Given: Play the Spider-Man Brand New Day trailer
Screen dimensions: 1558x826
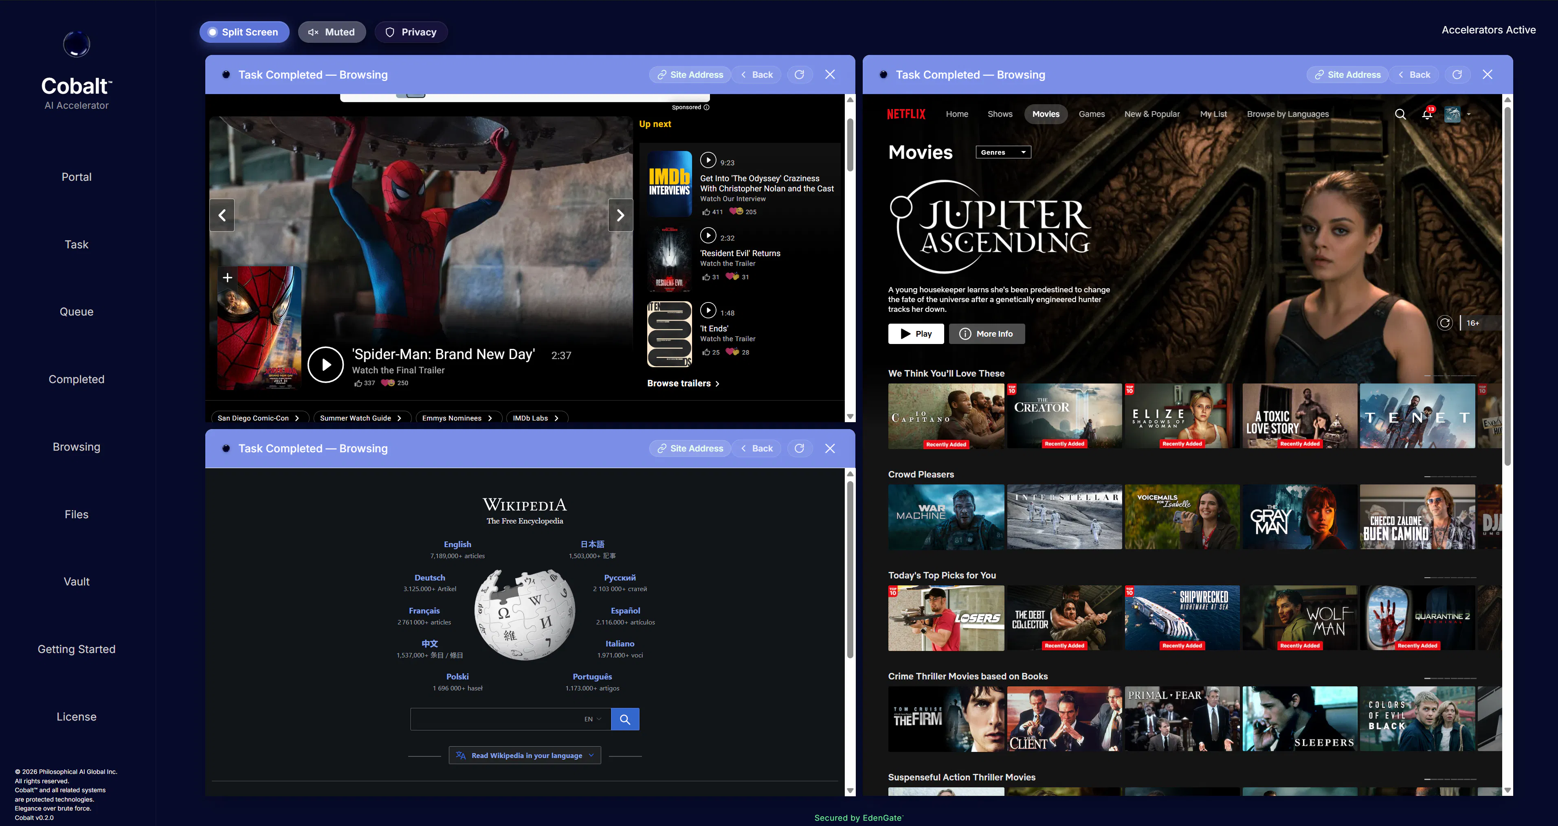Looking at the screenshot, I should point(325,364).
